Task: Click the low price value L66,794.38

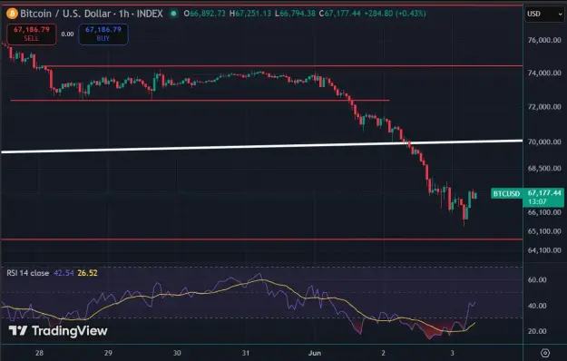Action: coord(295,14)
